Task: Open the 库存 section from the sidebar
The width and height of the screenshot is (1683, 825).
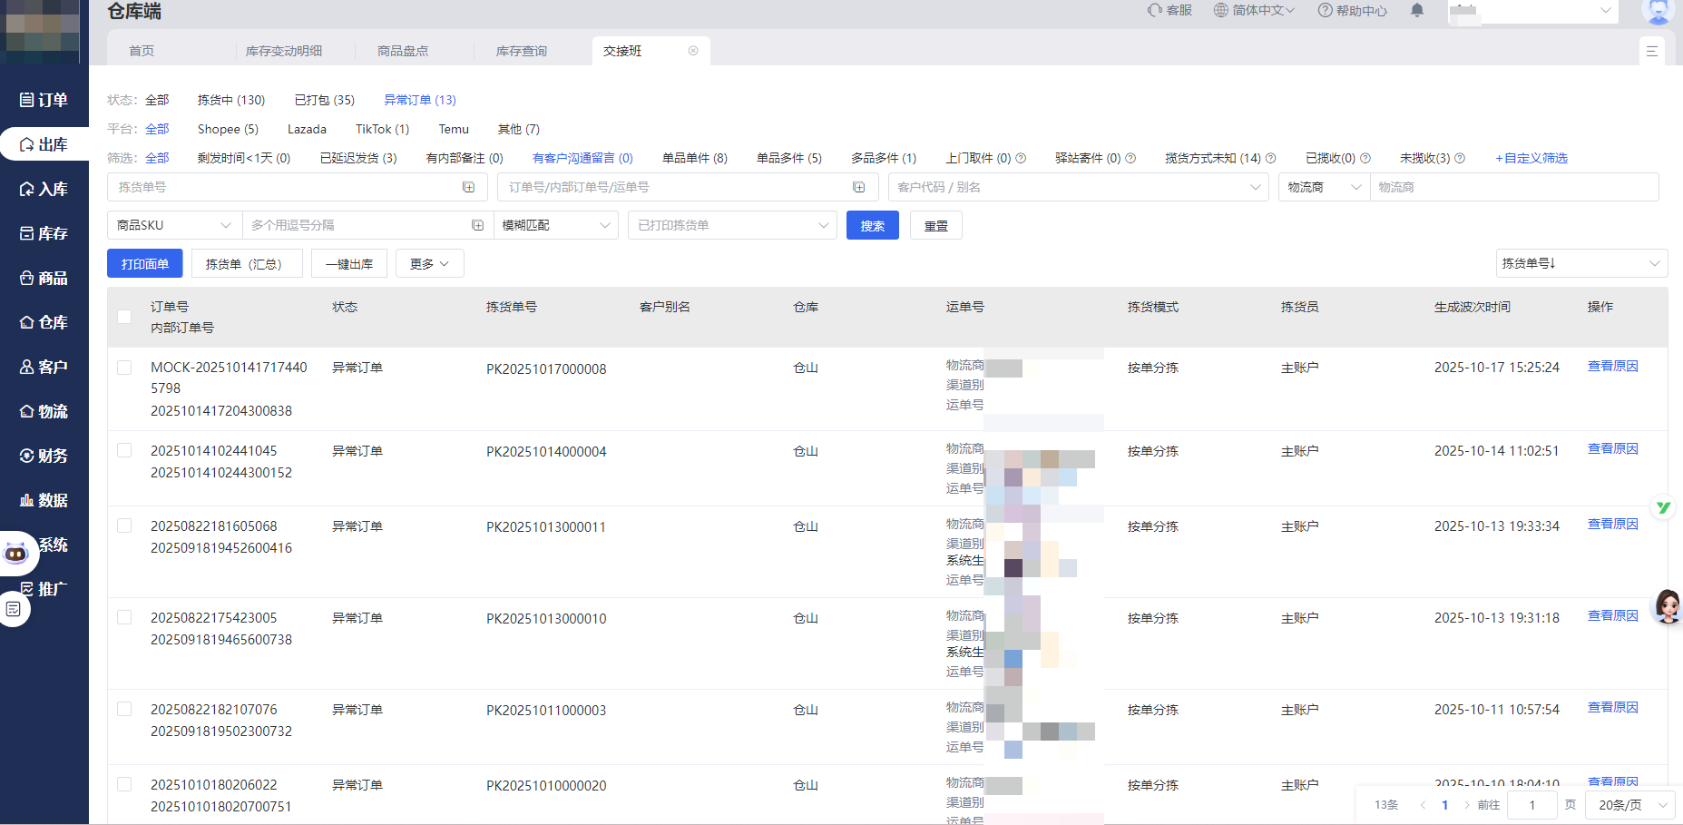Action: 44,233
